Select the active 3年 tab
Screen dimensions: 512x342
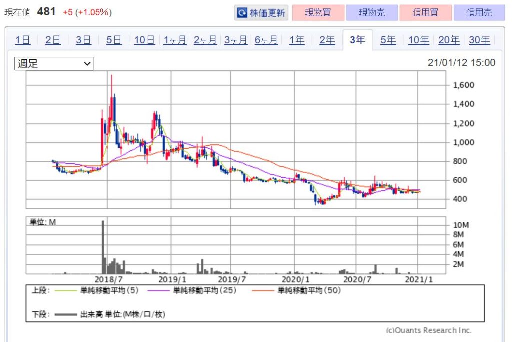[x=357, y=41]
